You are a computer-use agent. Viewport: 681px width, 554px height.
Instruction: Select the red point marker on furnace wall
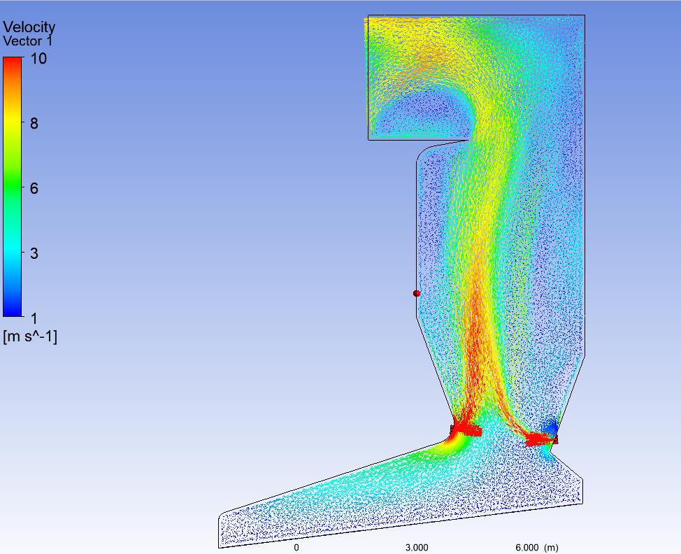tap(417, 294)
